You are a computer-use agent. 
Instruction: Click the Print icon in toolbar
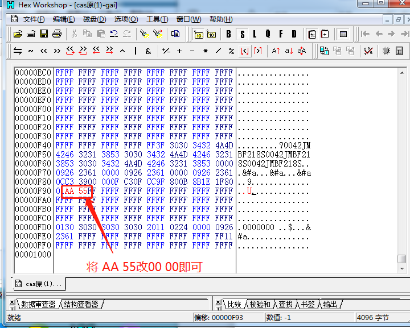[56, 34]
